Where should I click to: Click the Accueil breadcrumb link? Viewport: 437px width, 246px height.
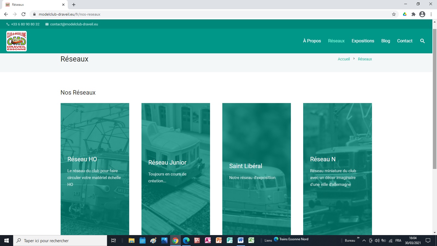344,59
